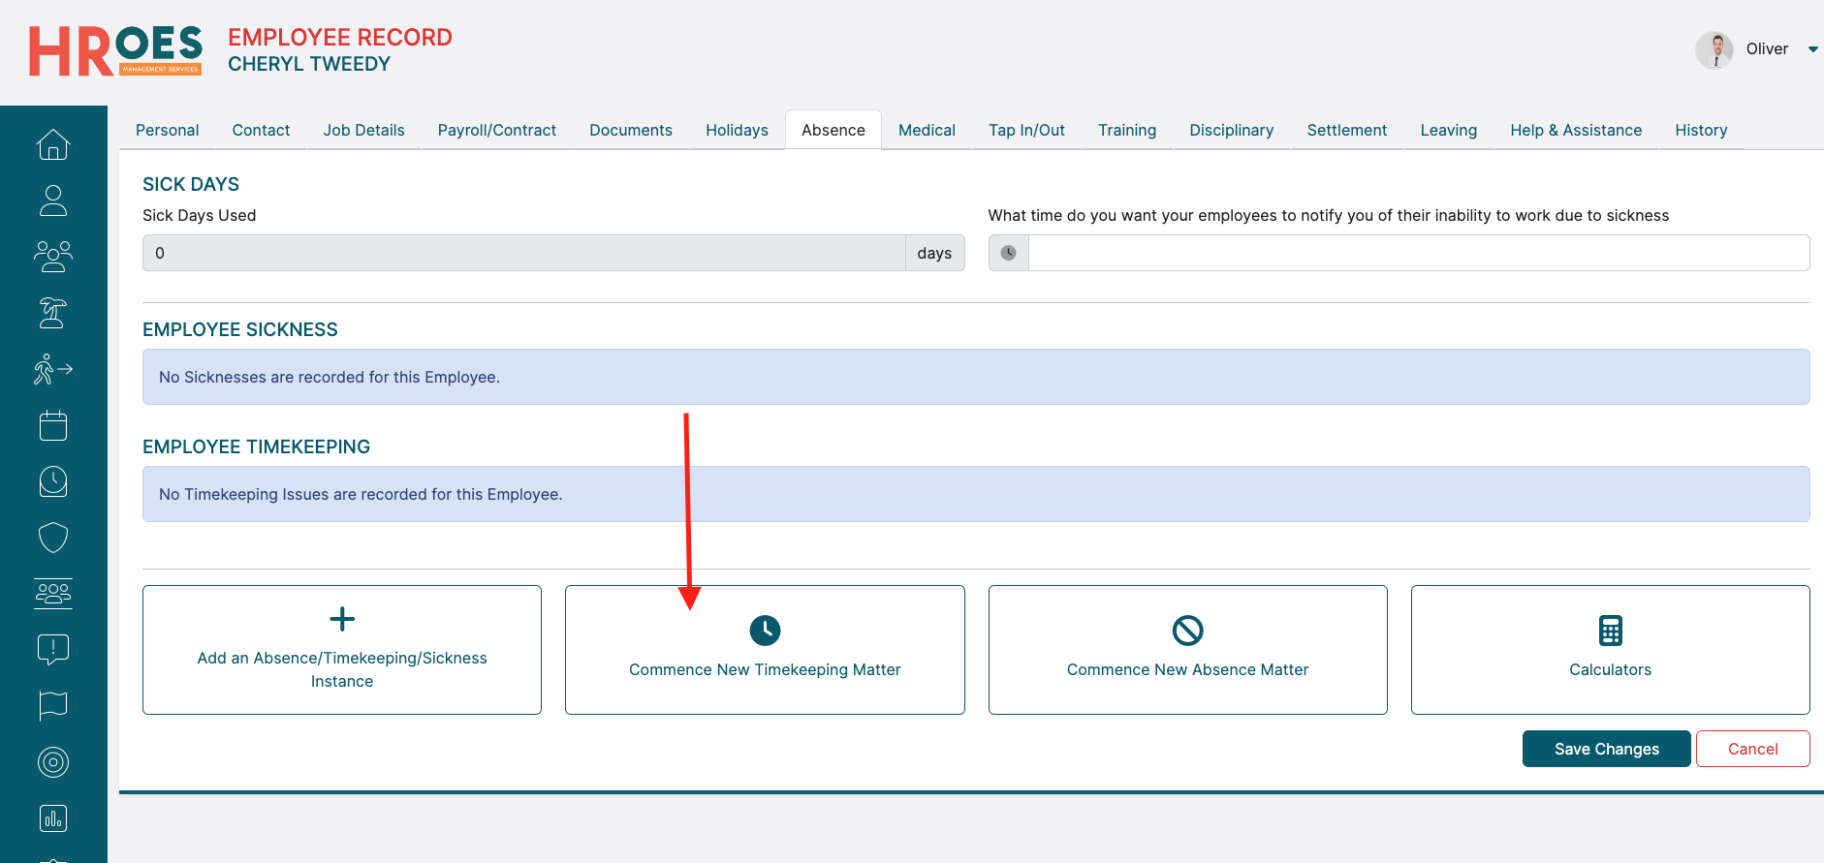
Task: Open the calendar icon in sidebar
Action: pos(53,425)
